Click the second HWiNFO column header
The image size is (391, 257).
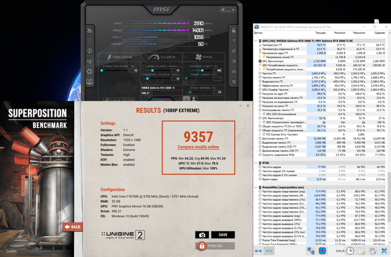pos(317,32)
